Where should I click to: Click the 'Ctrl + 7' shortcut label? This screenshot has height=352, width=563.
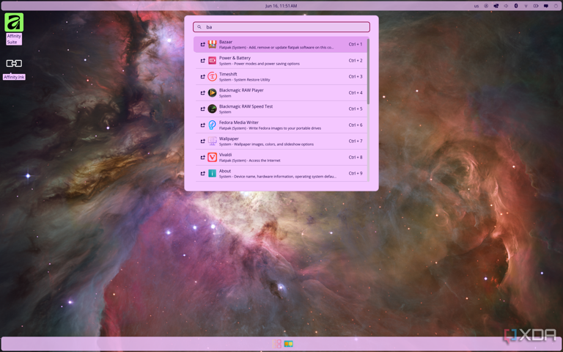click(x=356, y=141)
